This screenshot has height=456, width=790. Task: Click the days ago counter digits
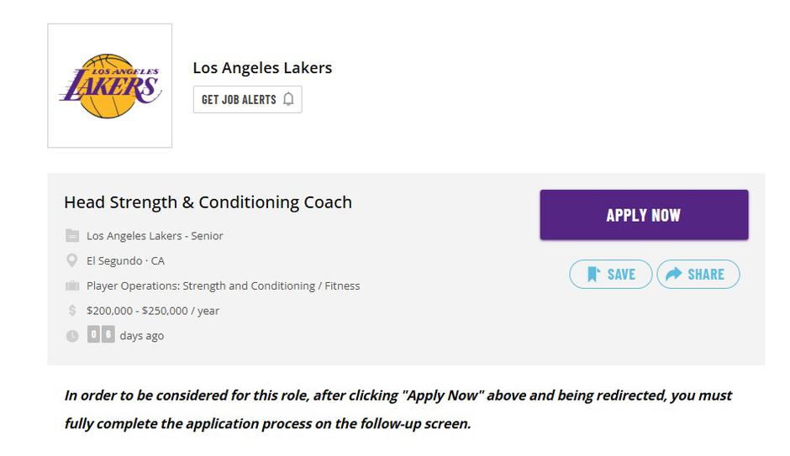click(101, 335)
